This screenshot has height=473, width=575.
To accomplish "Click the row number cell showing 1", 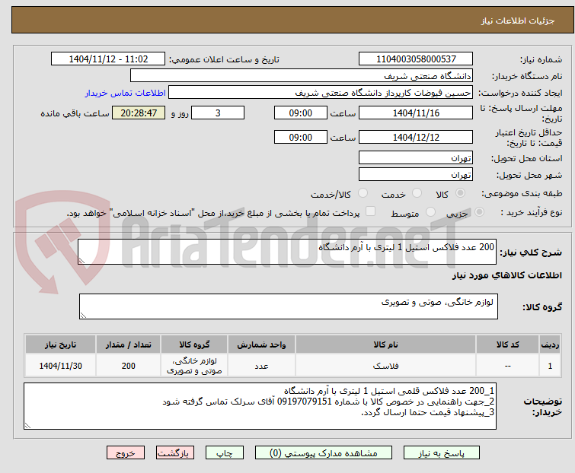I will point(550,366).
